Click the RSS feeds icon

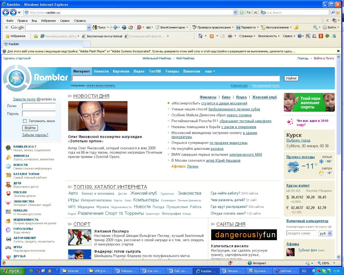[x=212, y=36]
